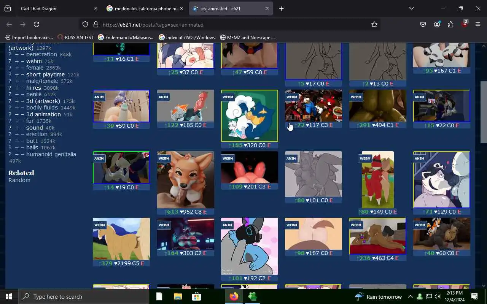Viewport: 487px width, 304px height.
Task: Open network settings from system tray
Action: 428,296
